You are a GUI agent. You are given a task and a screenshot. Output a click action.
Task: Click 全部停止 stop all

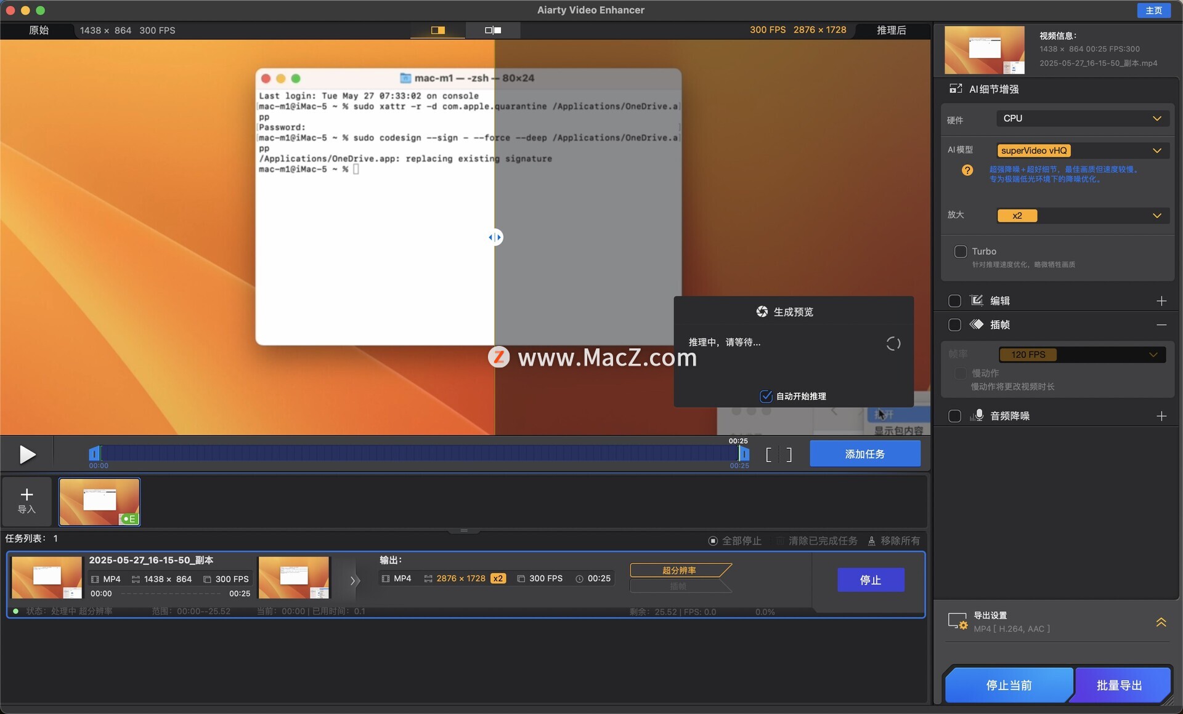pyautogui.click(x=735, y=540)
